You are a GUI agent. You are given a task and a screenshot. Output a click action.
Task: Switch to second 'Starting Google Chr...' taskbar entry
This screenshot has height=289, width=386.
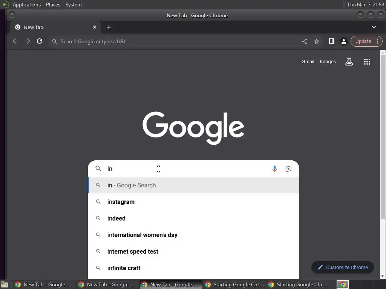tap(297, 284)
